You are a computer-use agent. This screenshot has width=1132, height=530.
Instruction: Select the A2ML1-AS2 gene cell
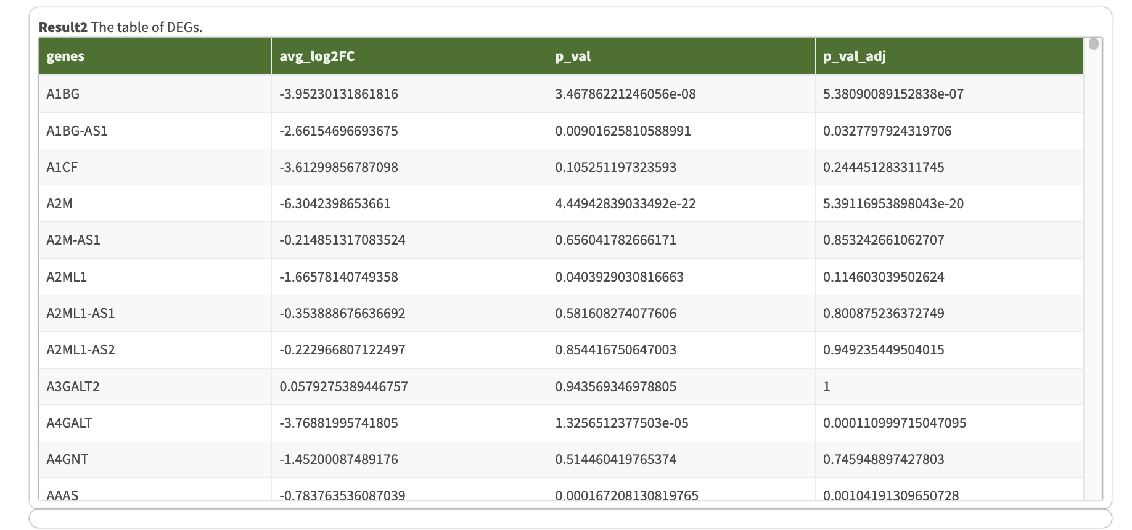pyautogui.click(x=81, y=349)
